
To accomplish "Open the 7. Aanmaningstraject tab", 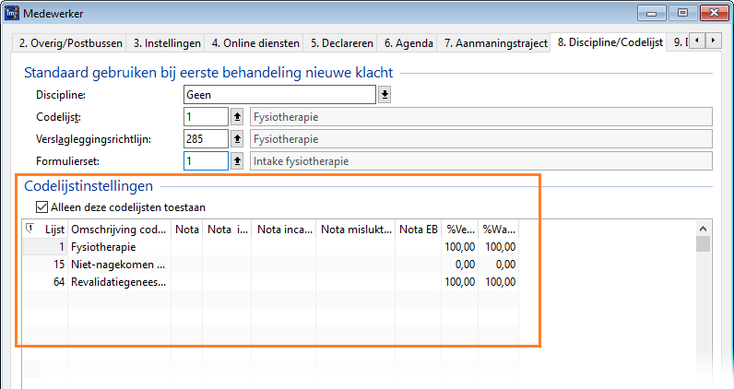I will [495, 43].
